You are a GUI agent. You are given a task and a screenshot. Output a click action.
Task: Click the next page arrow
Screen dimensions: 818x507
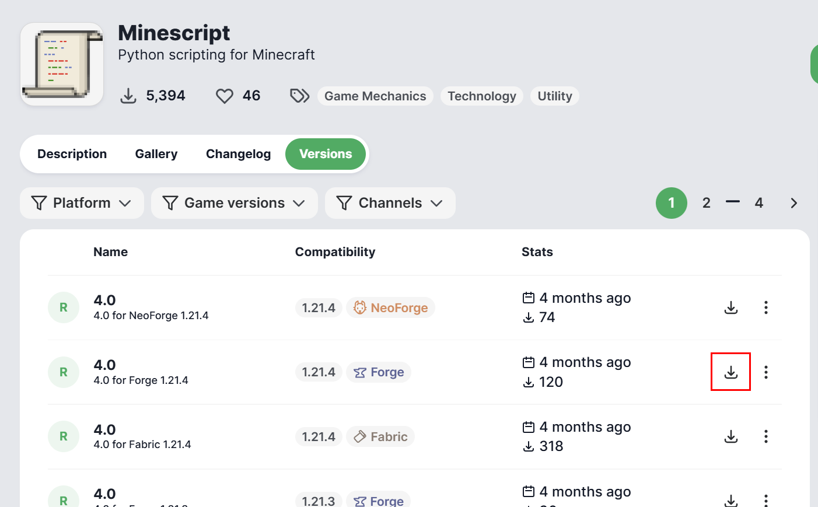point(793,203)
